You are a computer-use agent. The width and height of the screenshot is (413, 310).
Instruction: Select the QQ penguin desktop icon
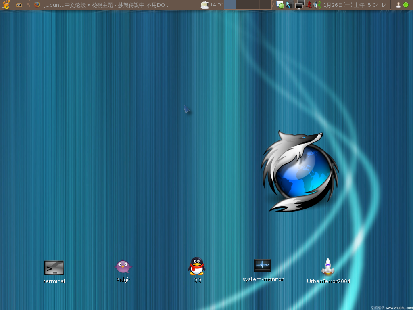[197, 266]
